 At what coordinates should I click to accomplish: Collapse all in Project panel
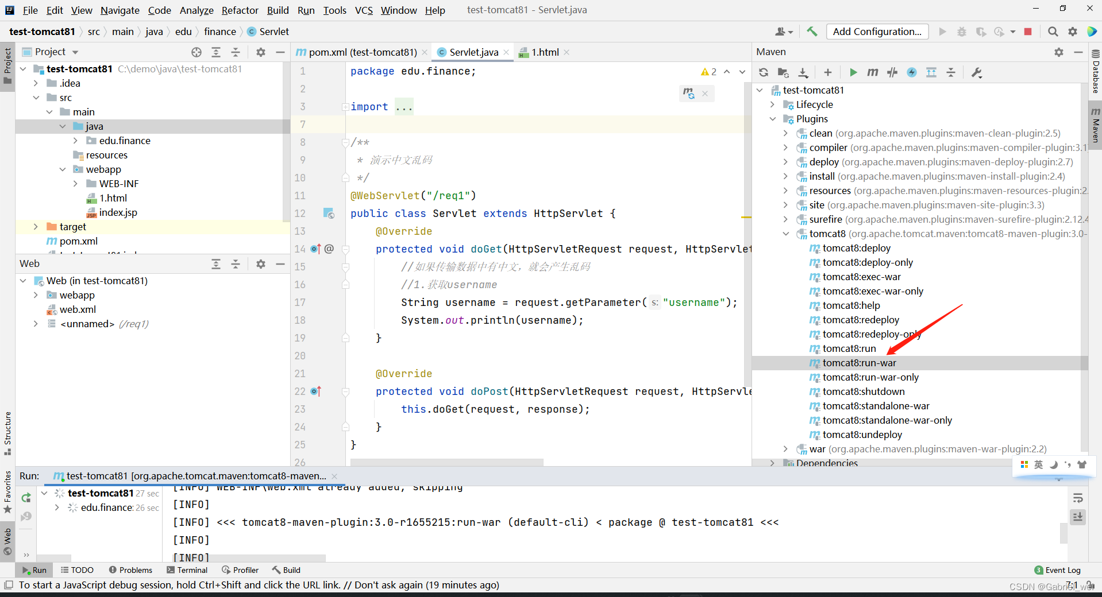[x=236, y=52]
